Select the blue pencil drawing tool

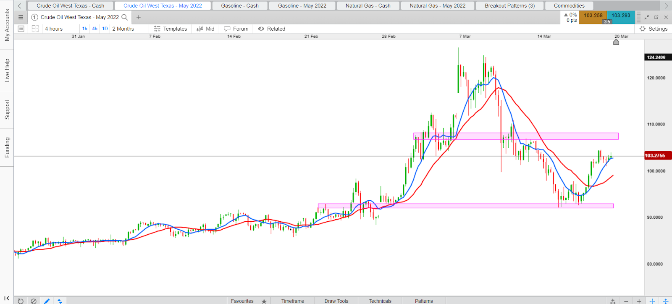click(x=47, y=301)
